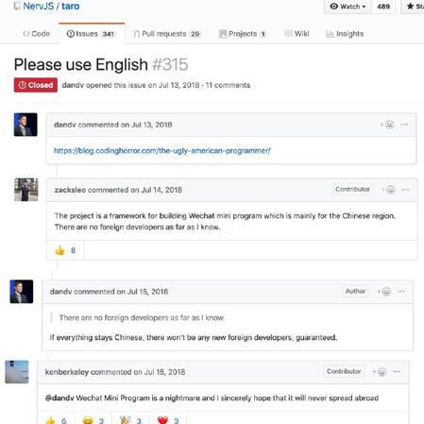Open dandv profile from issue header
The height and width of the screenshot is (424, 424).
pyautogui.click(x=73, y=85)
